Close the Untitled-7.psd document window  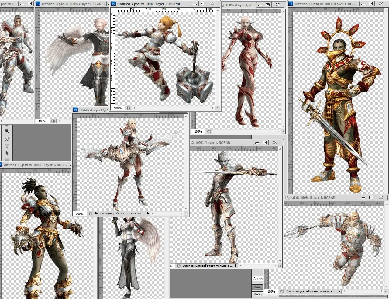click(x=213, y=4)
